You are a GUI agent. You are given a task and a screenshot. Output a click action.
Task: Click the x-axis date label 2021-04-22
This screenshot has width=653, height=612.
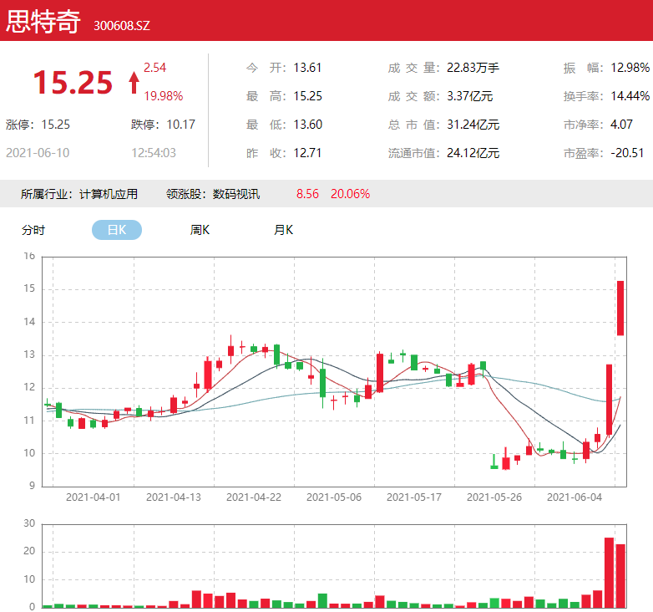tap(254, 497)
